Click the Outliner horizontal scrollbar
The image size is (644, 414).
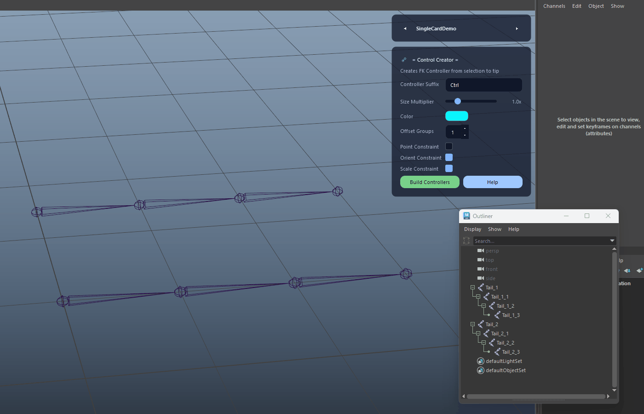[536, 396]
